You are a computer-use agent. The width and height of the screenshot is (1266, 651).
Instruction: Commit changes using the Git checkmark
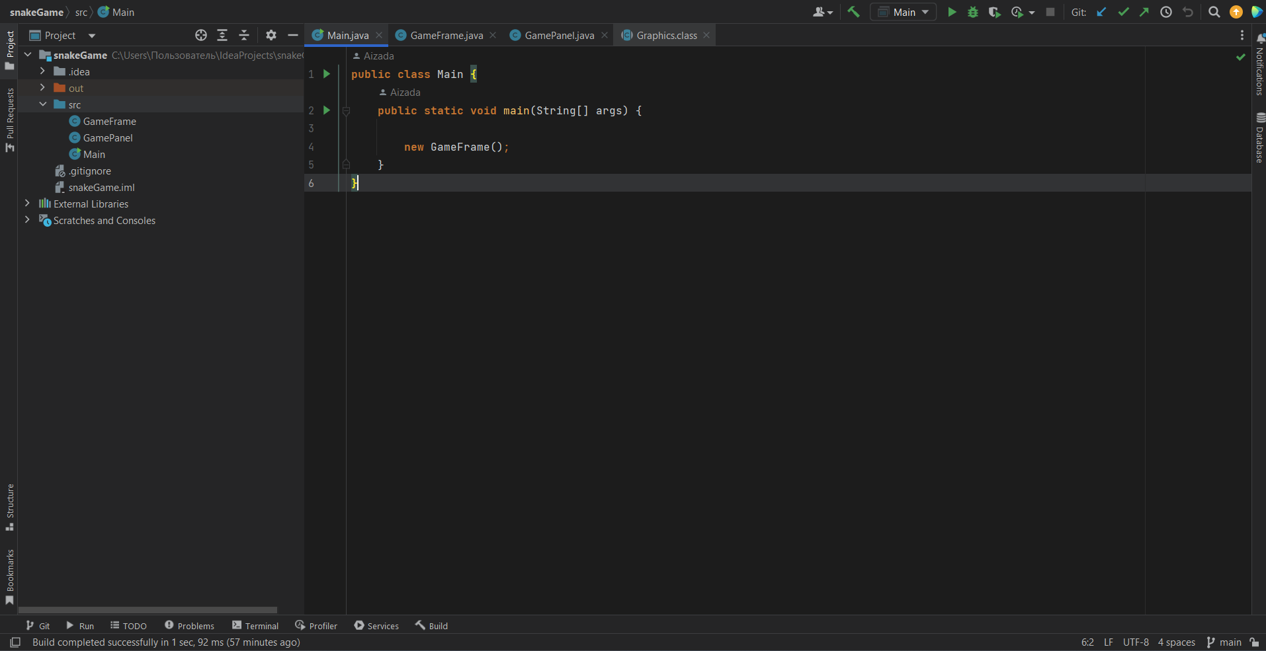point(1123,12)
